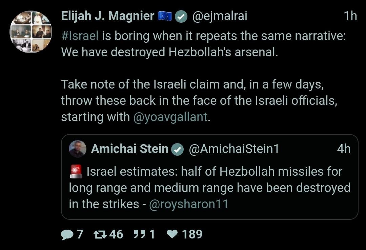Click the red siren emoji
Image resolution: width=366 pixels, height=250 pixels.
(76, 171)
